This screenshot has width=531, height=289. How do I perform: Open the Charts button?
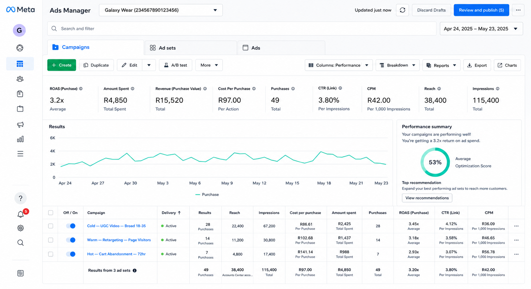tap(507, 65)
